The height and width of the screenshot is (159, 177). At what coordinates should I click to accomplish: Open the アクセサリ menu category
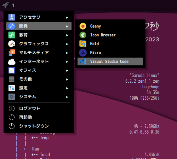coord(39,17)
